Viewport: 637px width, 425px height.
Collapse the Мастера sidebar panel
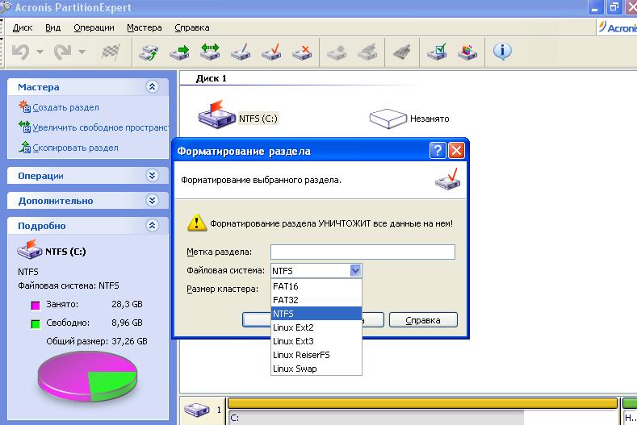point(153,86)
